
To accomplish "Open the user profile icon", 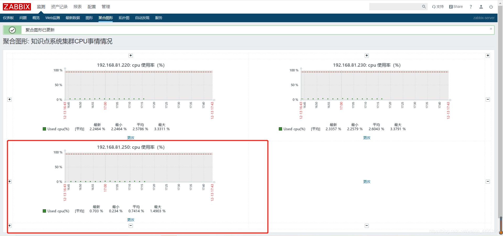I will [x=481, y=7].
